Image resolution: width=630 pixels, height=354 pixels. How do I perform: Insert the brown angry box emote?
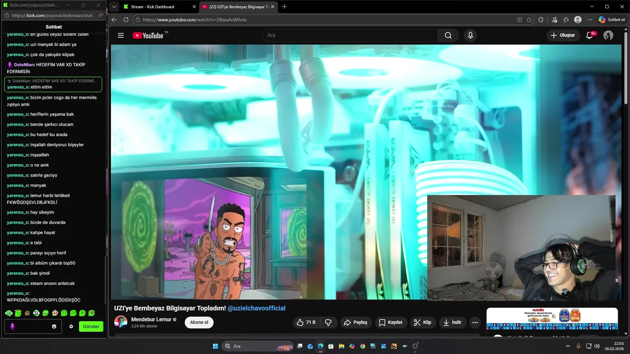[x=27, y=313]
